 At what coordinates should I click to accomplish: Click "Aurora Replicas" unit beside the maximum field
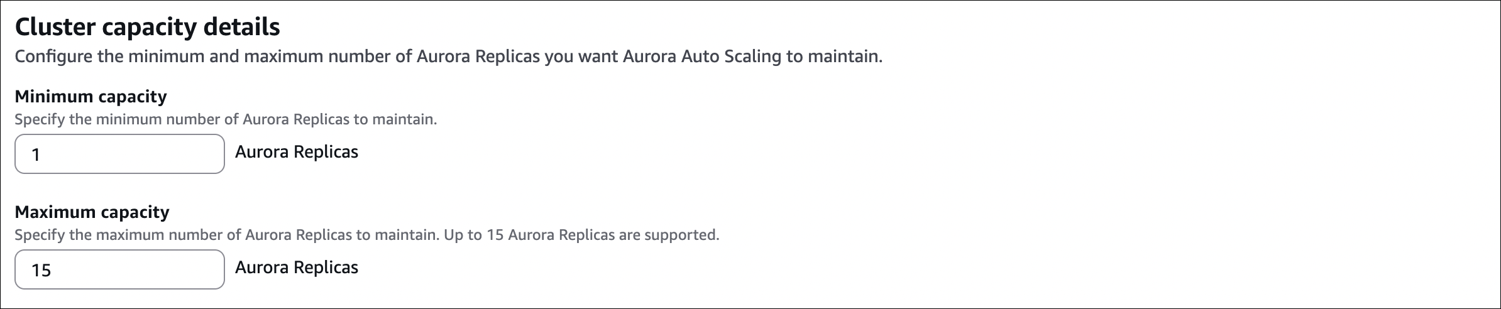click(x=297, y=268)
